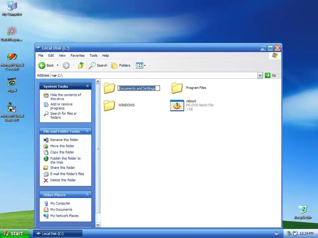Maximize the Local Disk (C:) window
The height and width of the screenshot is (238, 318).
pyautogui.click(x=270, y=48)
